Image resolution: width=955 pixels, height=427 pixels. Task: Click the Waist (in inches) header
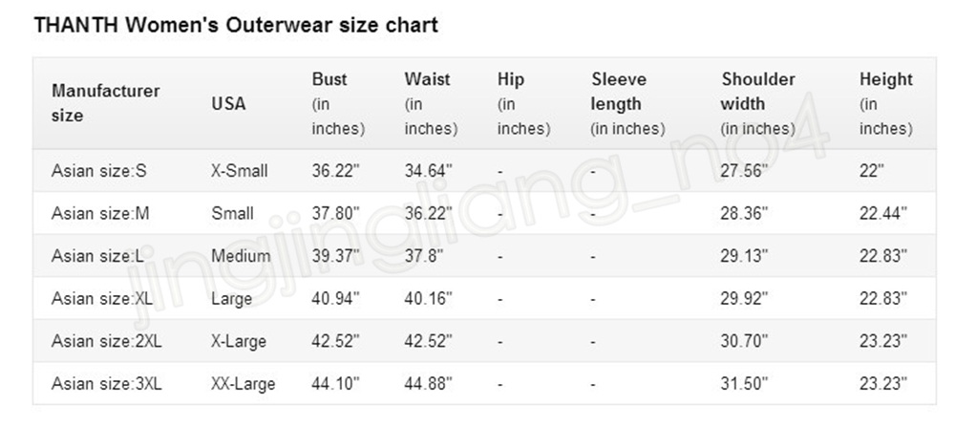(431, 103)
